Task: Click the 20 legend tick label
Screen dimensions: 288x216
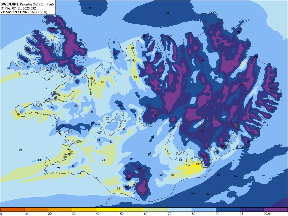Action: [50, 214]
